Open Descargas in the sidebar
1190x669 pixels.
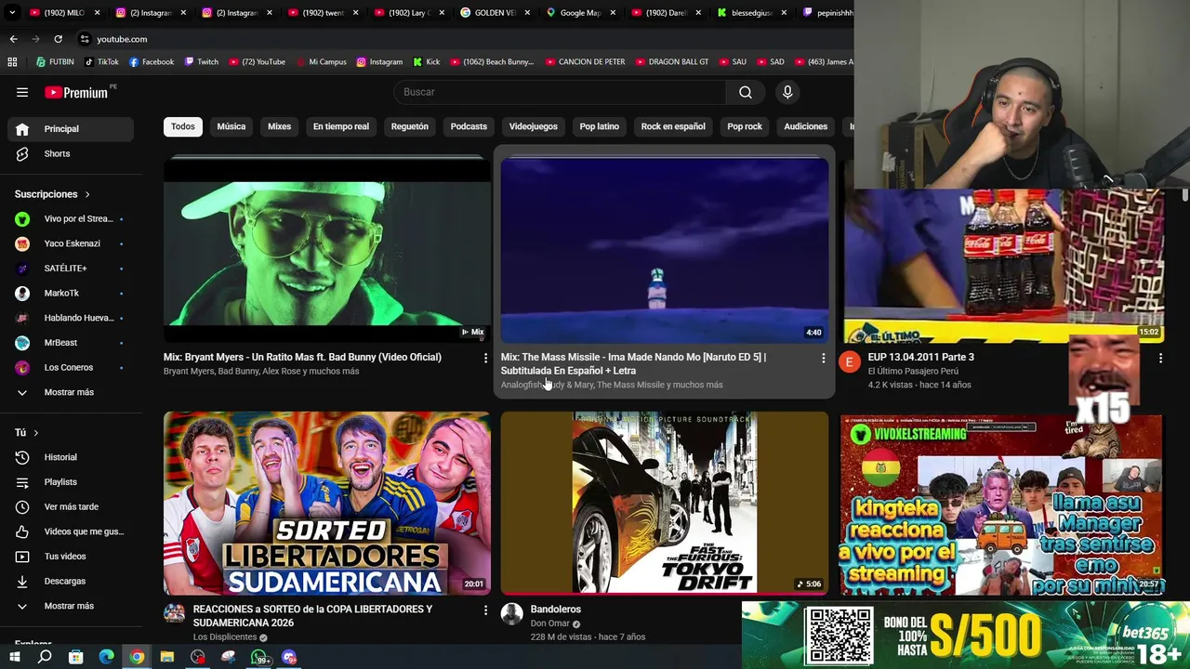pyautogui.click(x=71, y=581)
